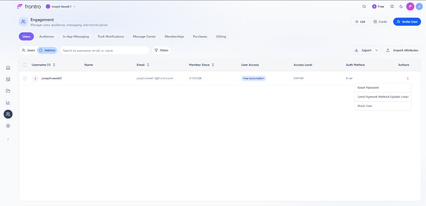Open the J user profile avatar
Screen dimensions: 426x206
(x=419, y=7)
